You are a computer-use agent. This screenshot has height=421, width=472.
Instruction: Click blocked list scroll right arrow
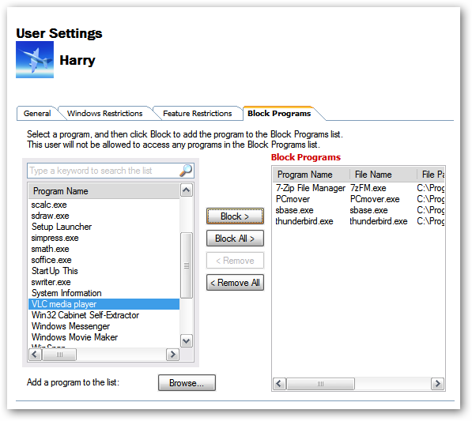click(437, 384)
